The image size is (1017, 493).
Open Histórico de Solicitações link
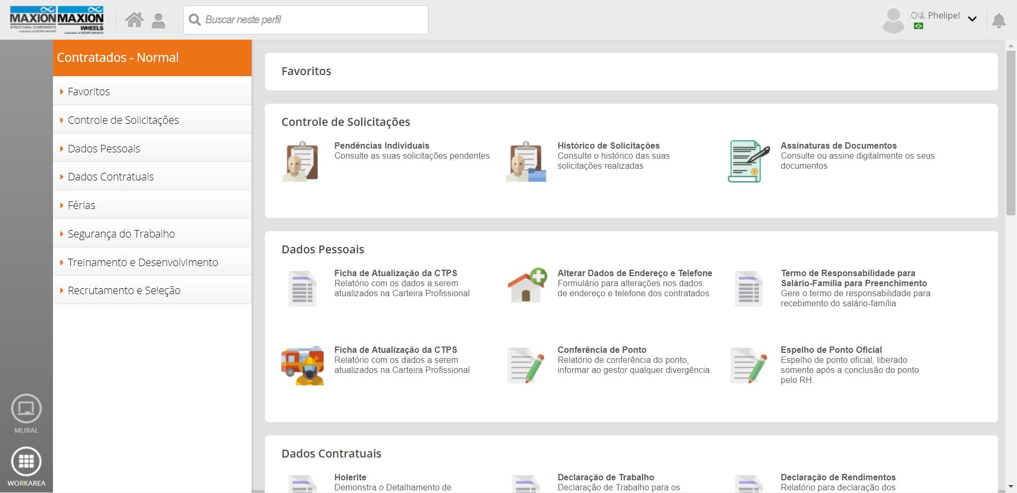coord(609,145)
